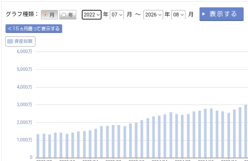Viewport: 248px width, 161px height.
Task: Open the end year dropdown showing 2026
Action: [153, 15]
